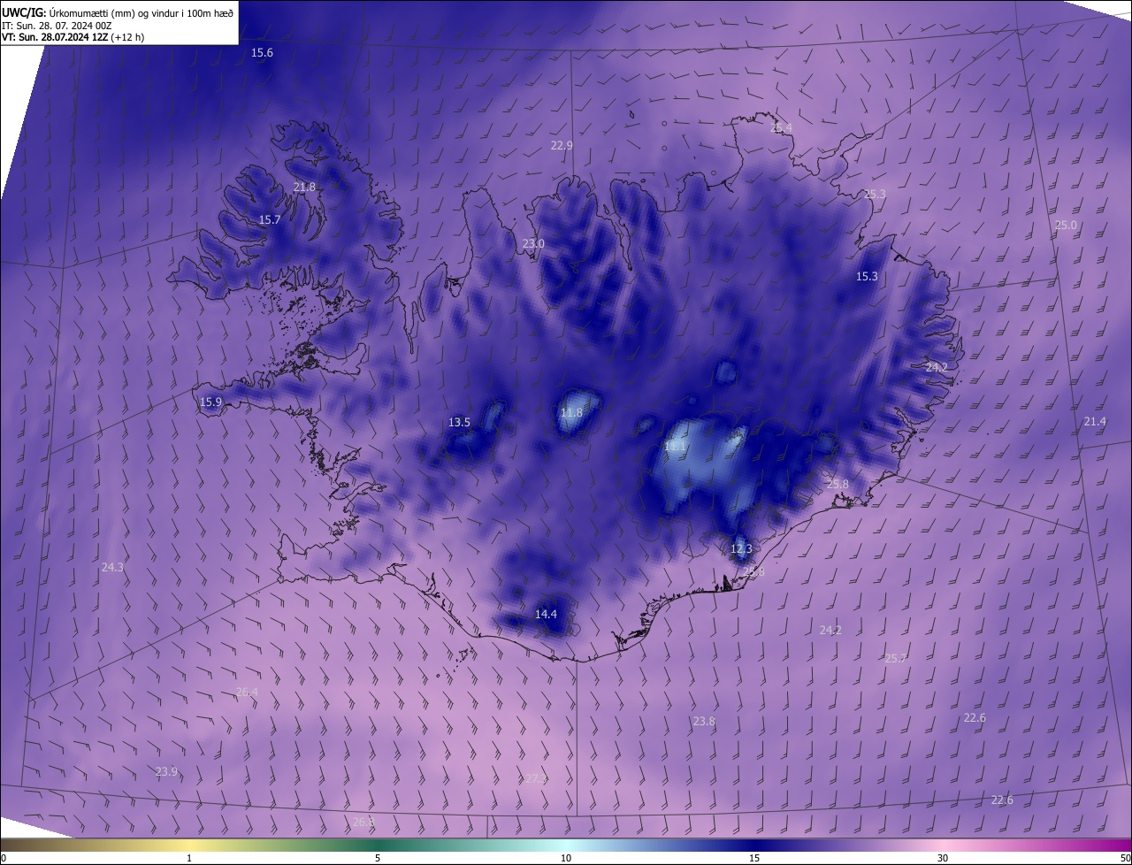This screenshot has height=865, width=1132.
Task: Select the 22.9 value label
Action: point(562,145)
